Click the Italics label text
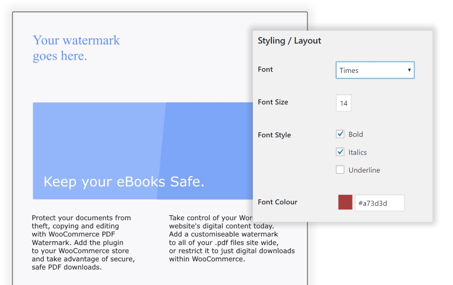 coord(357,152)
